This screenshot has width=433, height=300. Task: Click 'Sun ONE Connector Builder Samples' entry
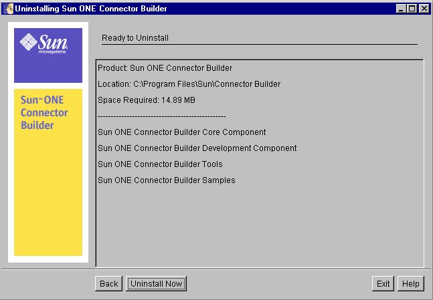pyautogui.click(x=167, y=180)
